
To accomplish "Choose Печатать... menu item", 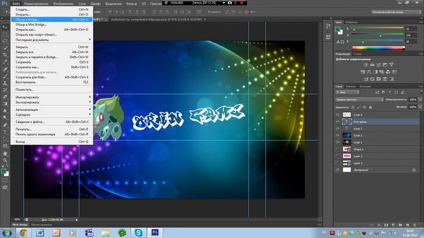I will 52,129.
